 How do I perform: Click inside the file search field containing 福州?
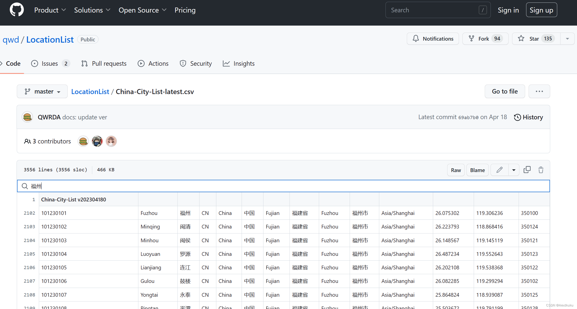coord(283,186)
